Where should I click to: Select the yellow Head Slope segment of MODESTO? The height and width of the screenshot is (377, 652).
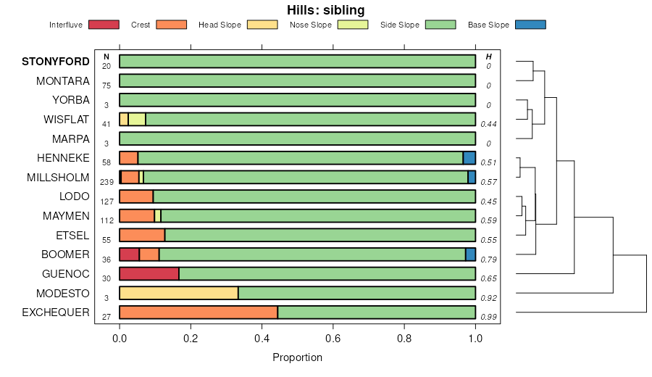[x=179, y=293]
